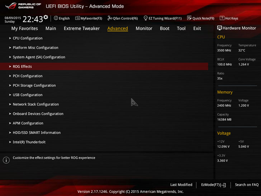
Task: Go to the Monitor tab
Action: [x=144, y=28]
